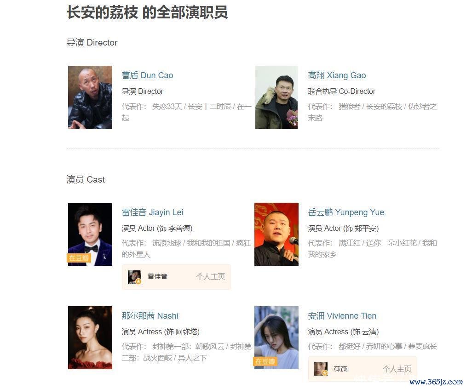
Task: Open director 曹盾 Dun Cao's name link
Action: [147, 75]
